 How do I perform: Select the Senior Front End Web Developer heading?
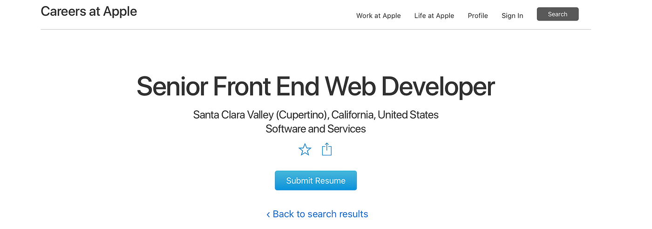pos(316,87)
